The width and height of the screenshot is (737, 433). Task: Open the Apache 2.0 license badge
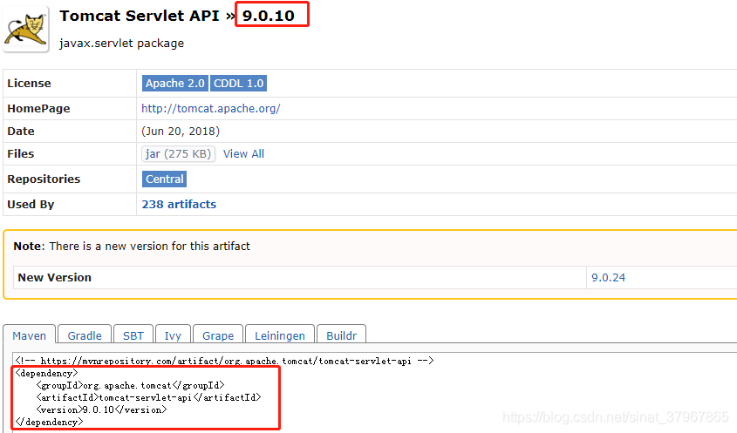(x=174, y=83)
